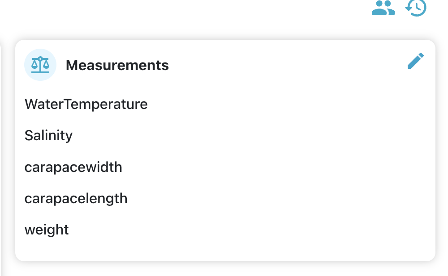Screen dimensions: 448x276
Task: Open the WaterTemperature item
Action: 86,105
